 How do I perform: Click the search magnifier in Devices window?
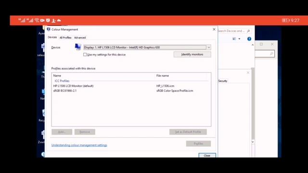(248, 31)
